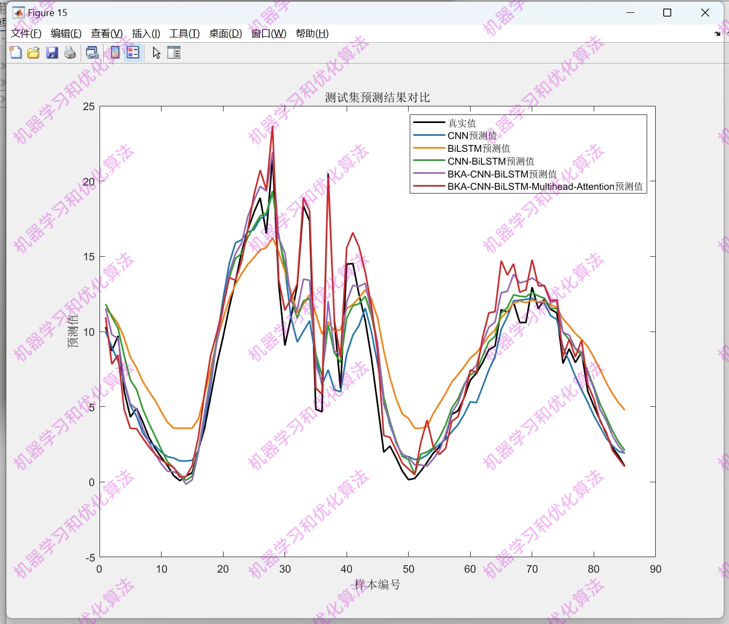Maximize the Figure 15 window
Image resolution: width=729 pixels, height=624 pixels.
pyautogui.click(x=667, y=12)
